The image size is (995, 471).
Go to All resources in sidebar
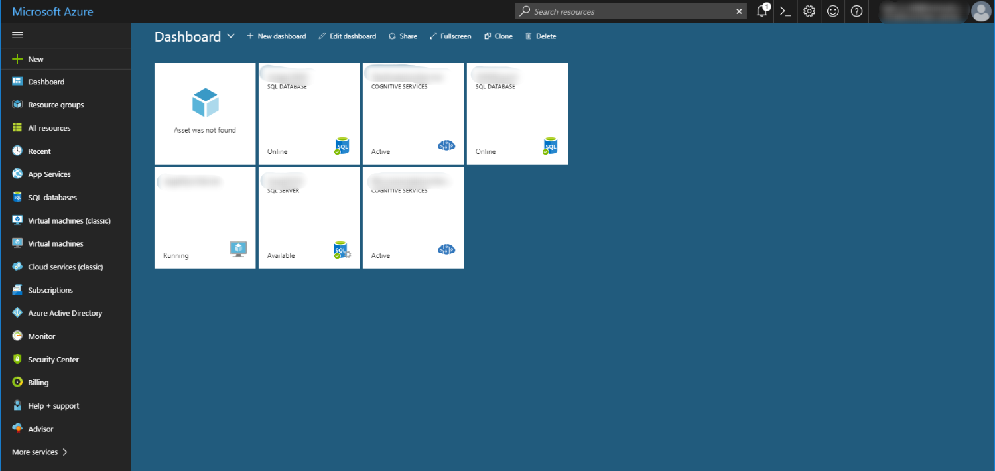[49, 128]
